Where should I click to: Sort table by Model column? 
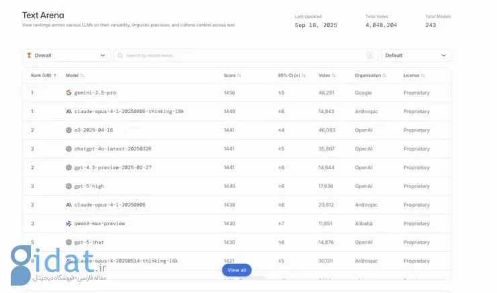(75, 75)
